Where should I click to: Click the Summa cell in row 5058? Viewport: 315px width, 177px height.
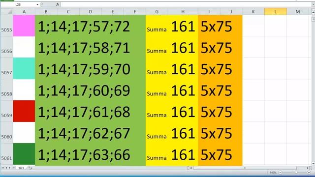(x=157, y=90)
